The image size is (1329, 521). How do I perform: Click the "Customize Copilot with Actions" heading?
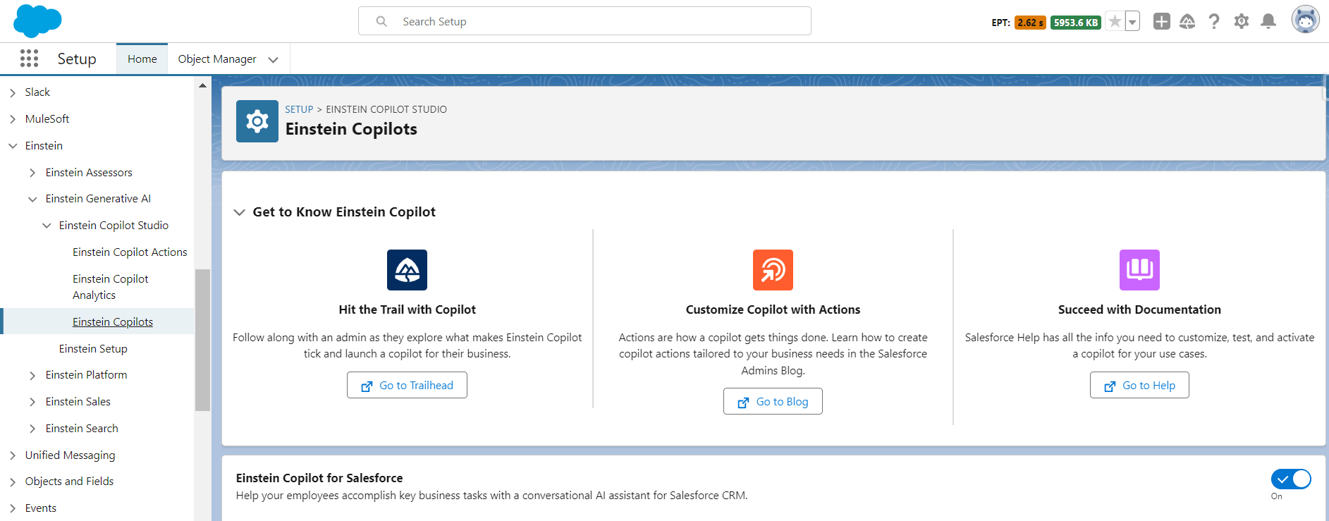coord(773,309)
